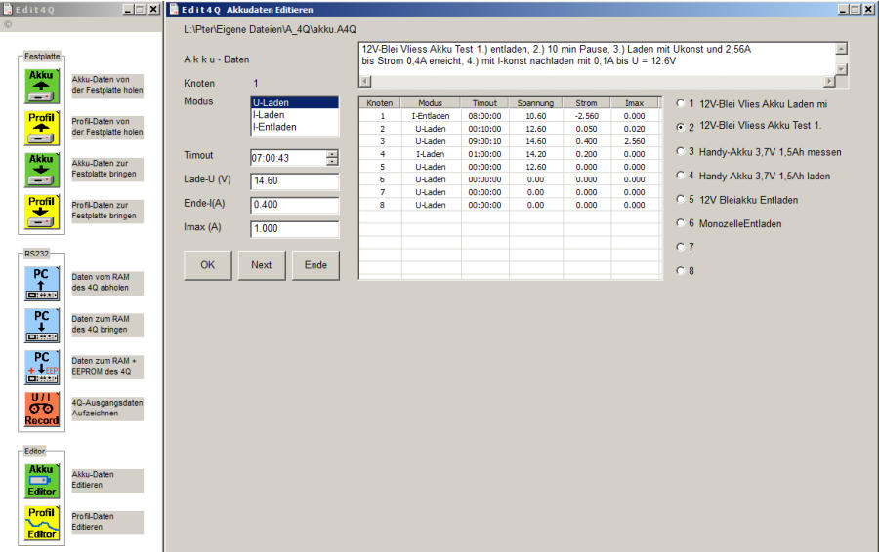Click the green Akku load-from-disk icon
The height and width of the screenshot is (552, 879).
click(x=41, y=86)
